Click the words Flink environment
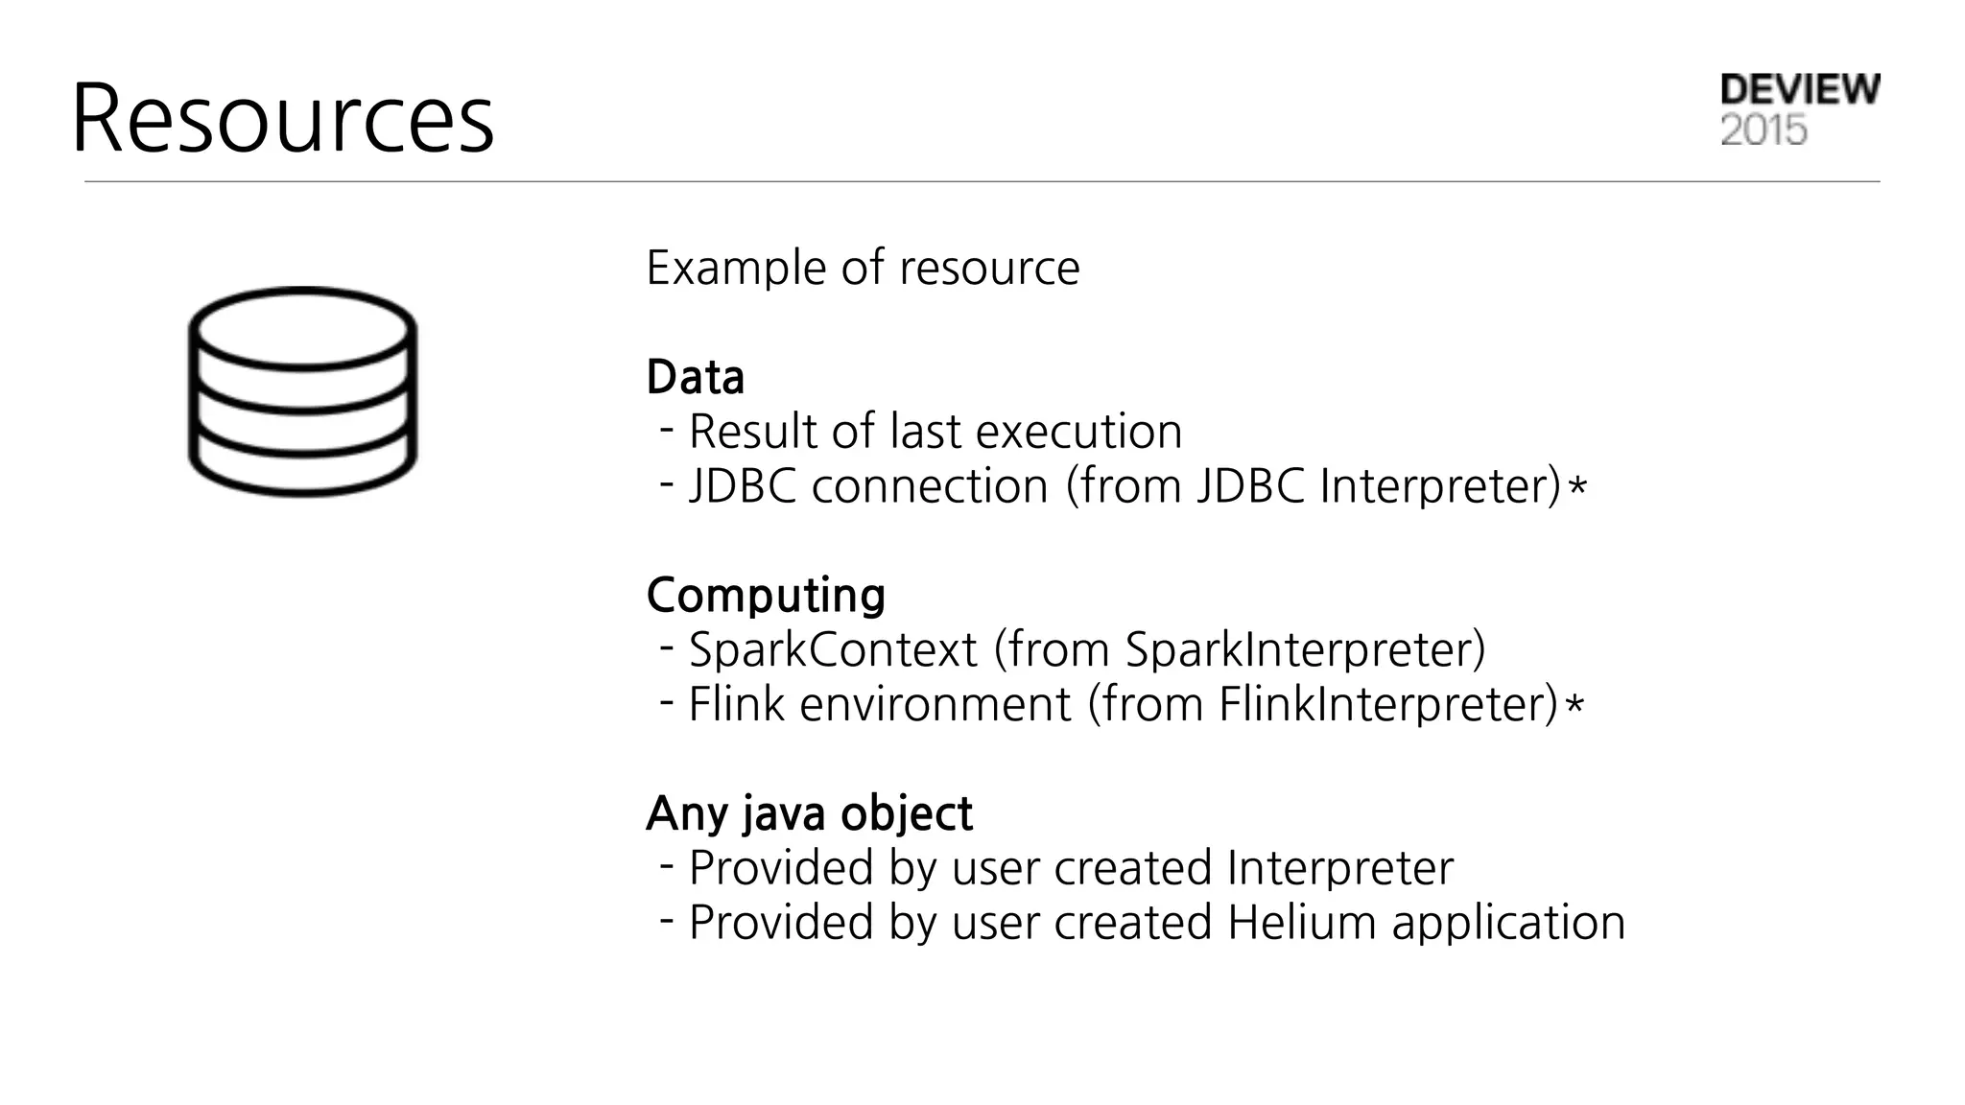 (879, 704)
